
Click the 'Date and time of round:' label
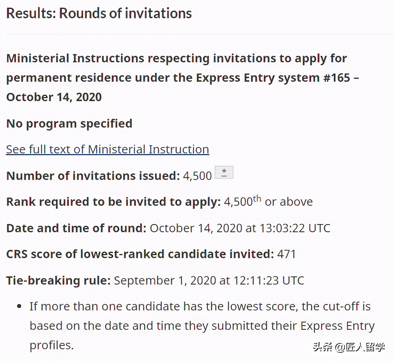coord(76,228)
